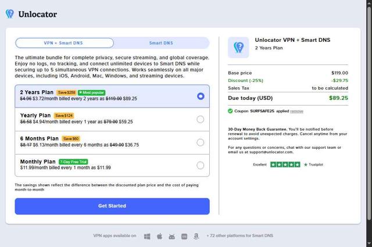The image size is (372, 247).
Task: Switch to the Smart DNS tab
Action: click(161, 43)
